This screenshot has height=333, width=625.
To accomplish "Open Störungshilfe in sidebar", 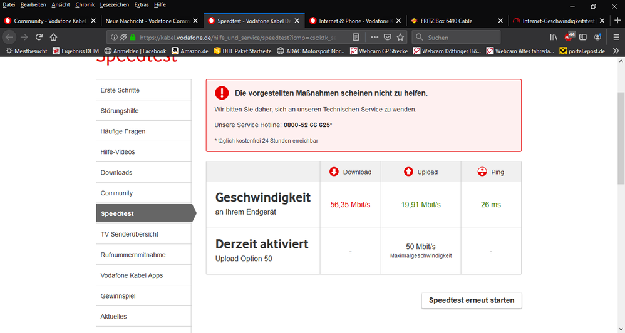I will (143, 111).
